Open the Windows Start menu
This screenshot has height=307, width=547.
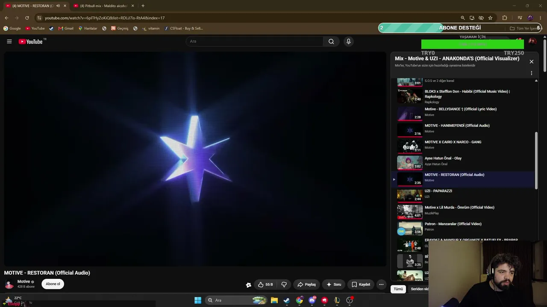click(198, 300)
